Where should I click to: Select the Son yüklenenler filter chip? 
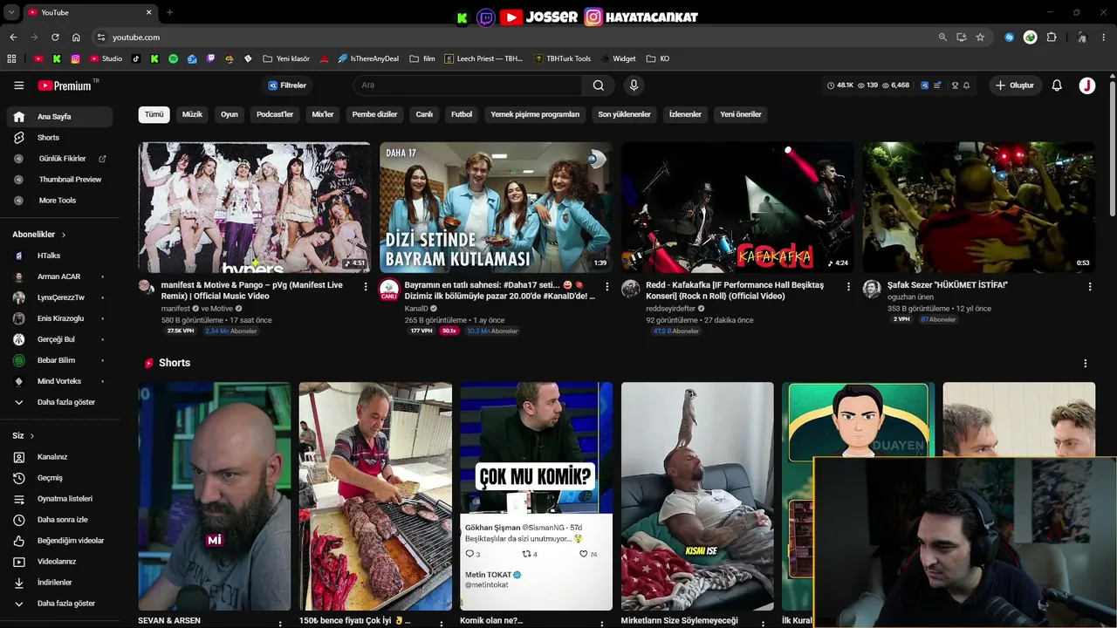(x=624, y=114)
